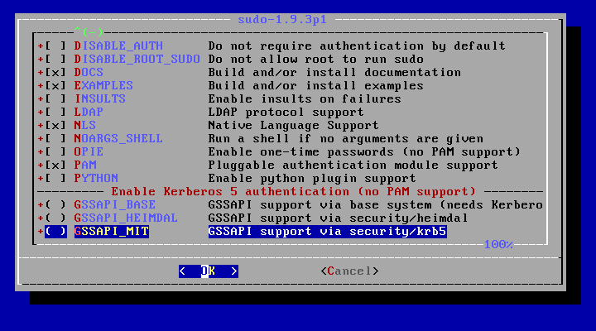Click description 'Enable one-time passwords (no PAM support)'

pyautogui.click(x=364, y=152)
